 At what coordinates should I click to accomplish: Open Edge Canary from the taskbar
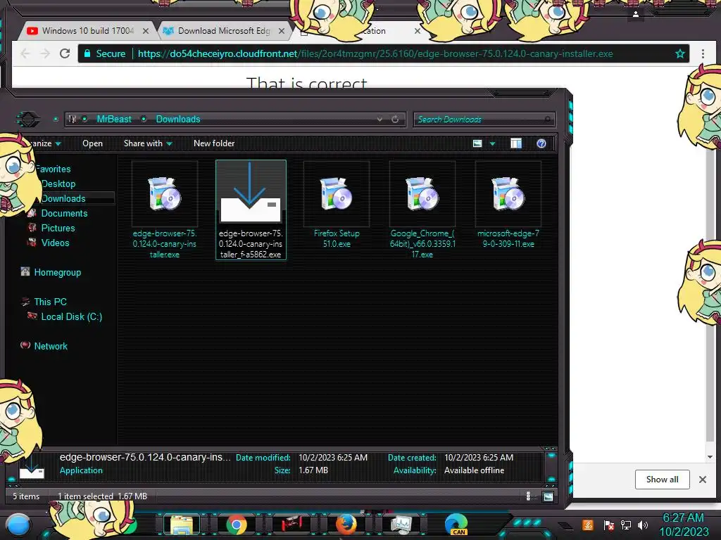456,525
